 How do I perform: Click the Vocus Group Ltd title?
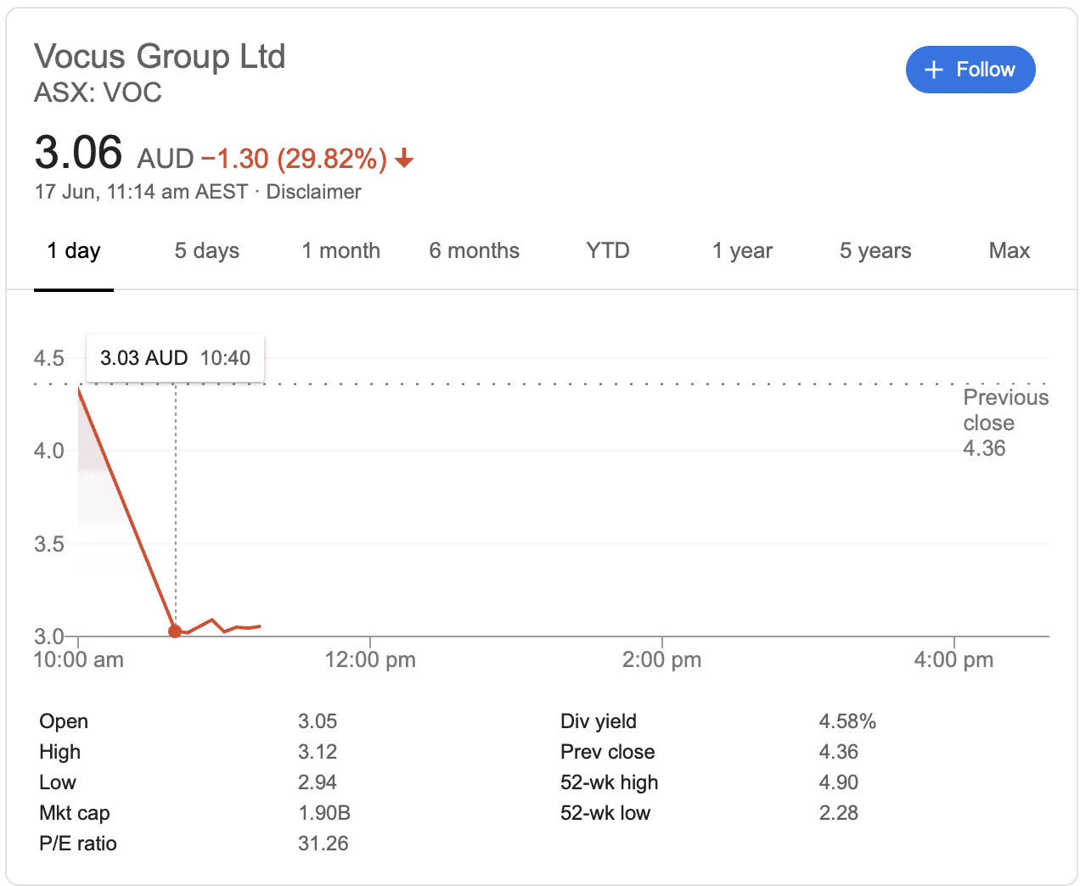tap(160, 56)
